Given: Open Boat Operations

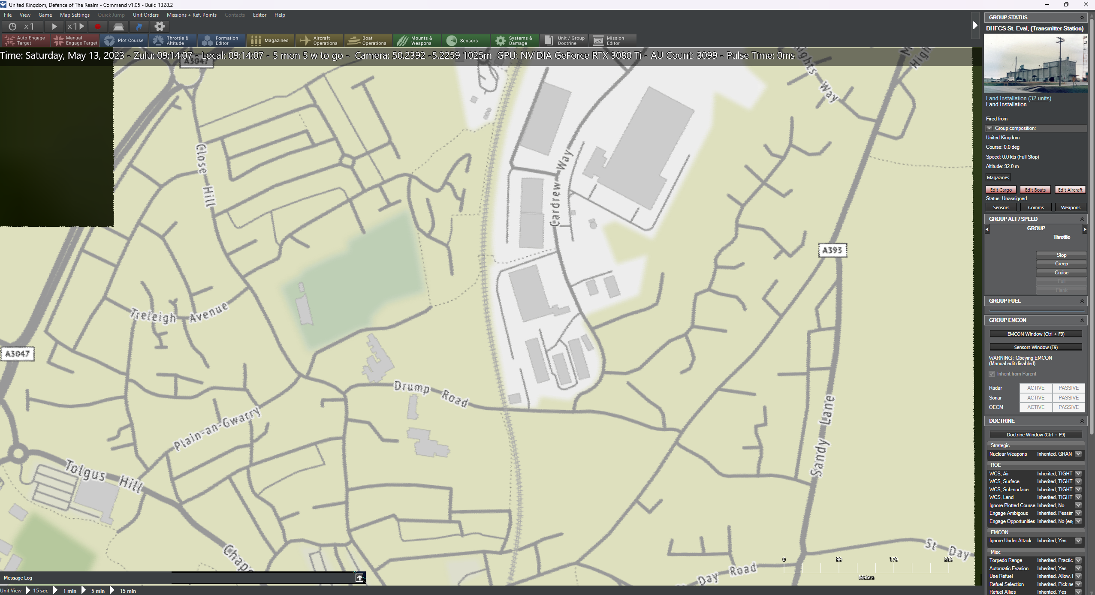Looking at the screenshot, I should click(x=368, y=40).
